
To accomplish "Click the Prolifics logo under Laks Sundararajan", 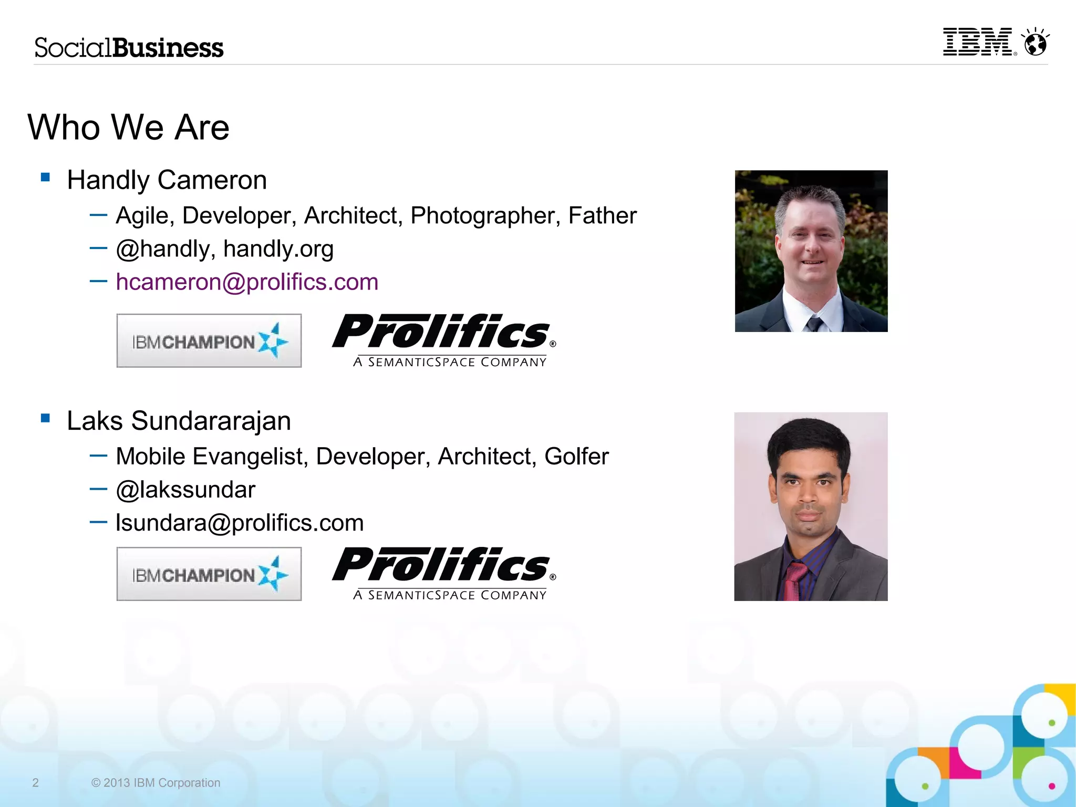I will tap(444, 573).
